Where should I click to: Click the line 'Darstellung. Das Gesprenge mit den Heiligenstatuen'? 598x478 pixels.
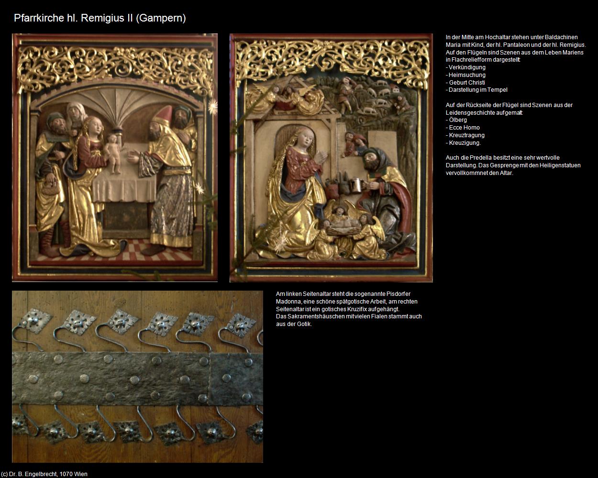coord(513,165)
